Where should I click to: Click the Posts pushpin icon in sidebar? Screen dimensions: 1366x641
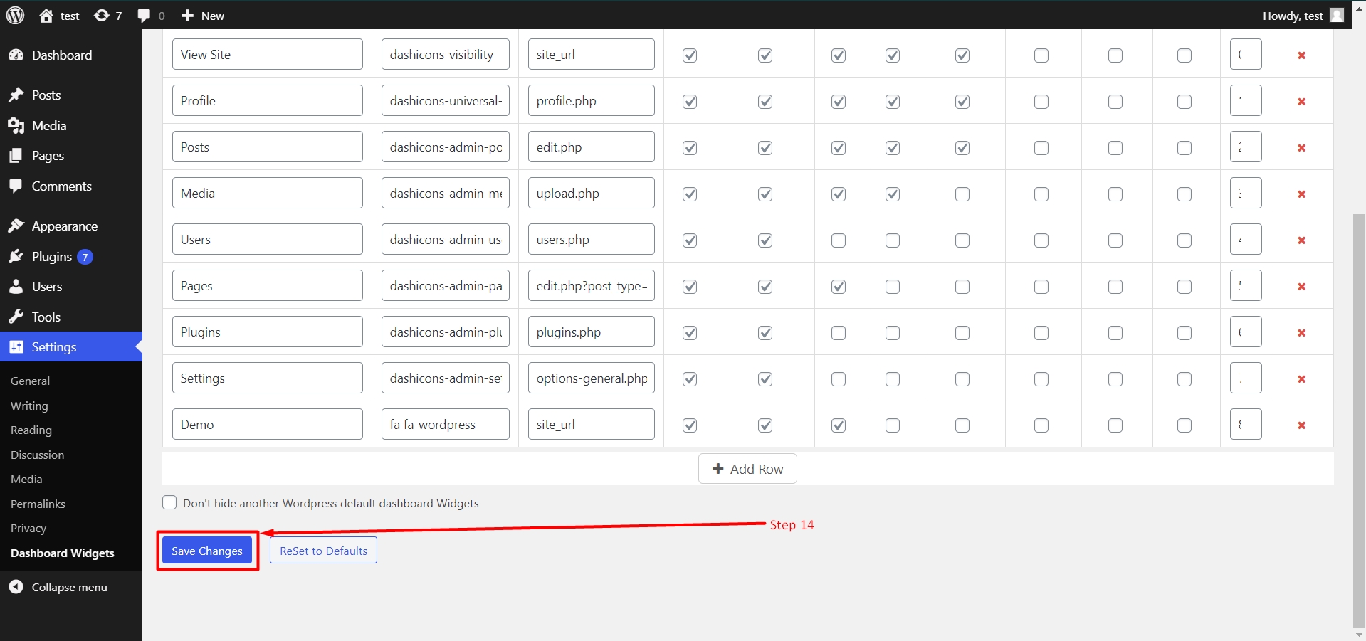coord(16,95)
